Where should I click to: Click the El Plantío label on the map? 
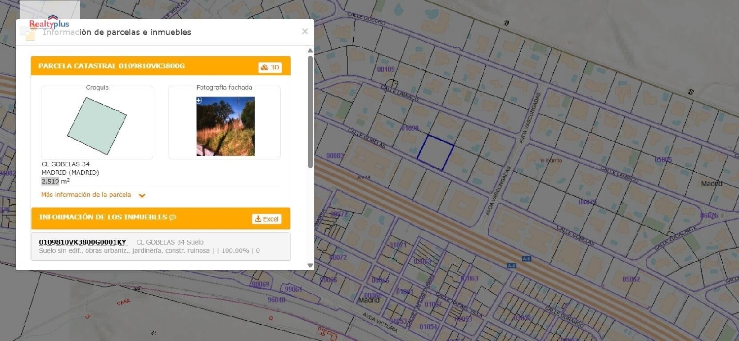[x=551, y=160]
